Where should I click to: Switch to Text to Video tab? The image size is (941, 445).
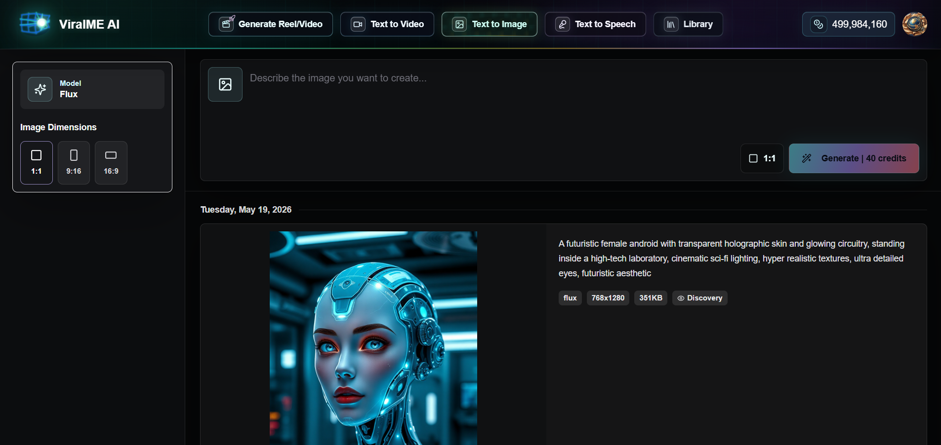(x=387, y=24)
